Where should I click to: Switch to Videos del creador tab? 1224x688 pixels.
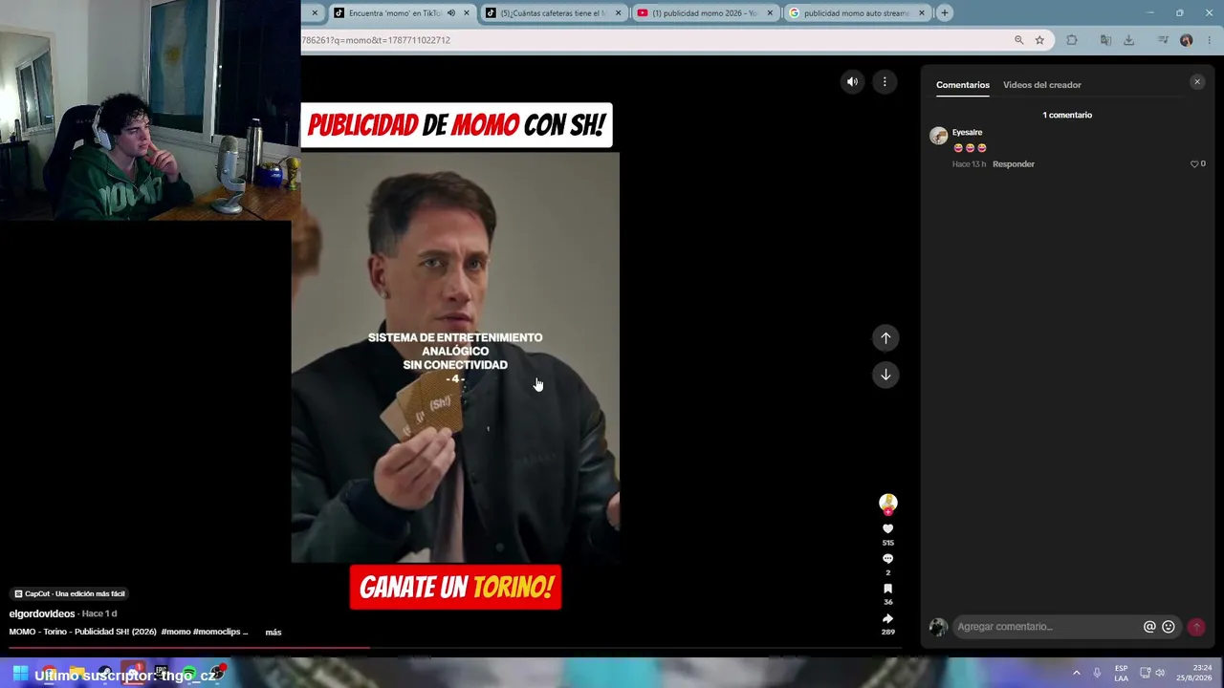pyautogui.click(x=1041, y=85)
